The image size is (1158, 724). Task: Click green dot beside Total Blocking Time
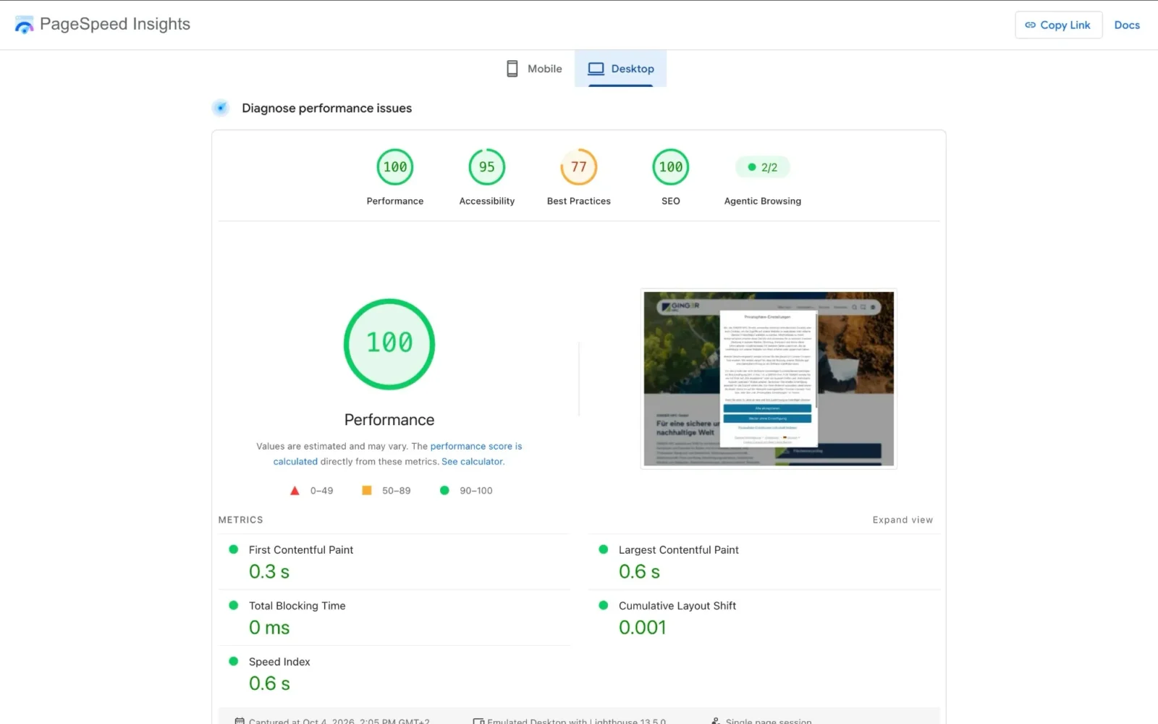[233, 605]
